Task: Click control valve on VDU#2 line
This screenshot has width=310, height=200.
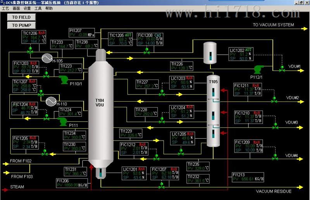Action: [x=274, y=100]
